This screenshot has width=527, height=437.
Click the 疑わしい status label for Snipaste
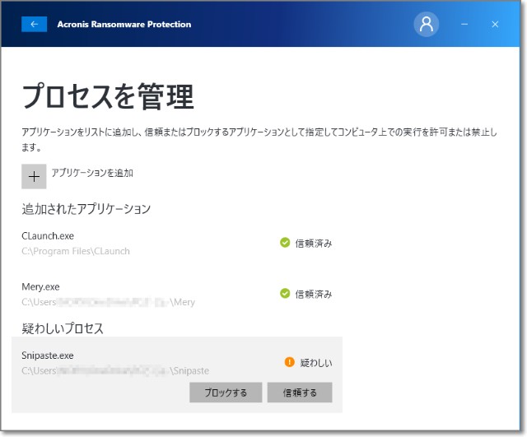(316, 363)
